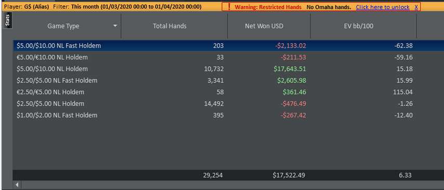Select the $5.00/$10.00 NL Fast Holdem row
Screen dimensions: 444x190
point(228,46)
